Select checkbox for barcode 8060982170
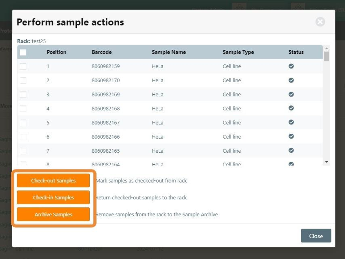The image size is (345, 259). [x=23, y=80]
